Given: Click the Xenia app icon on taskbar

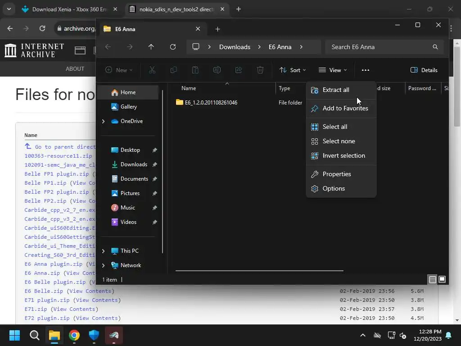Looking at the screenshot, I should point(114,335).
